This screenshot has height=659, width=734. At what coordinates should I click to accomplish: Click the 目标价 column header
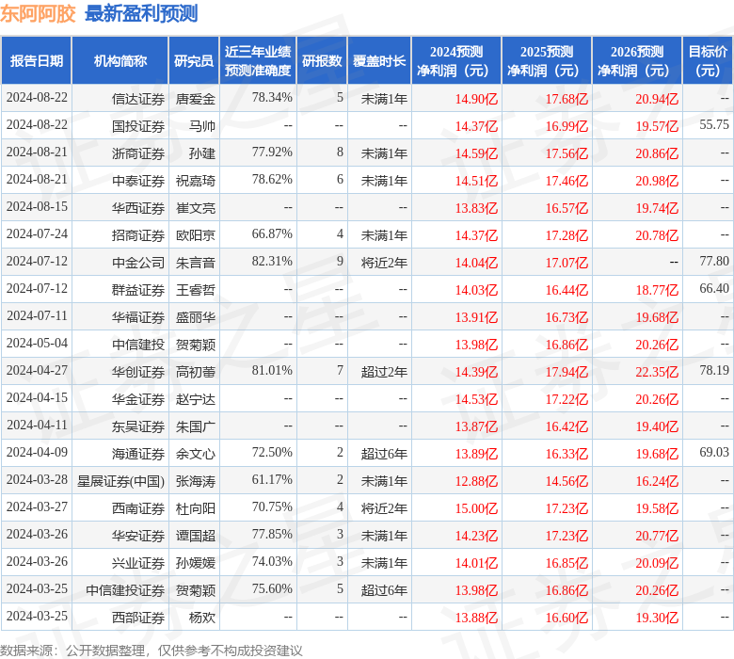pos(708,61)
